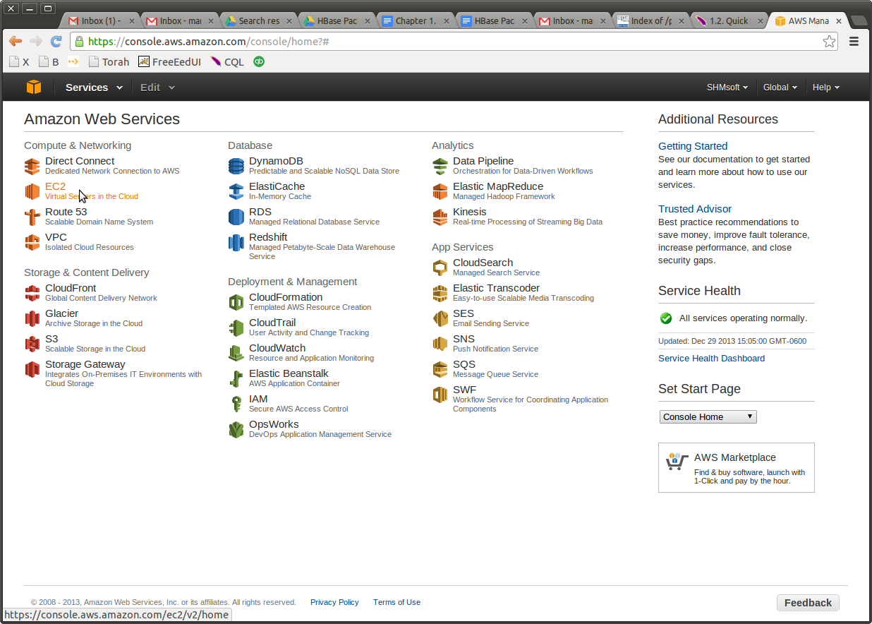This screenshot has width=872, height=624.
Task: Open the Console Home start page dropdown
Action: [x=708, y=416]
